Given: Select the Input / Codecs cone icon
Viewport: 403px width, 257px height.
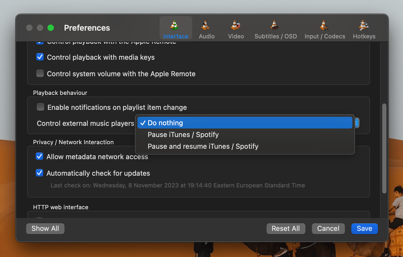Looking at the screenshot, I should point(324,28).
